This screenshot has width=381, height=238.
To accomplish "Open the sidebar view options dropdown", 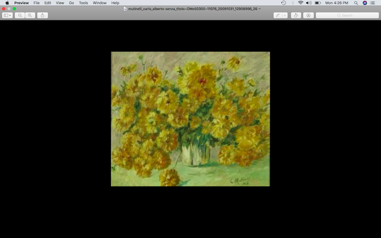I will pos(7,15).
